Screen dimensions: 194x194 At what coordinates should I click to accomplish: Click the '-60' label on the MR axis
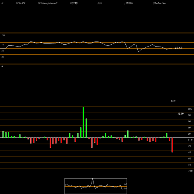[189, 159]
